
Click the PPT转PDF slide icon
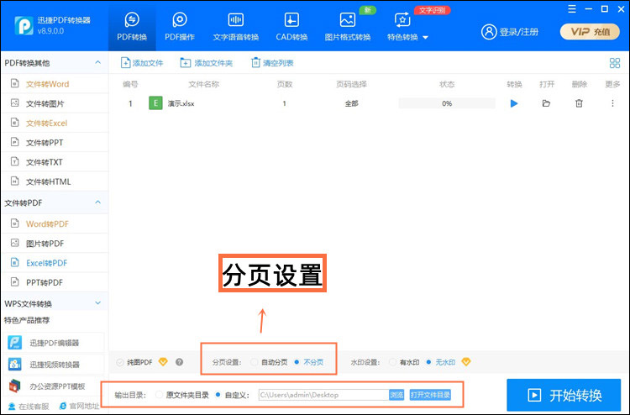(15, 281)
